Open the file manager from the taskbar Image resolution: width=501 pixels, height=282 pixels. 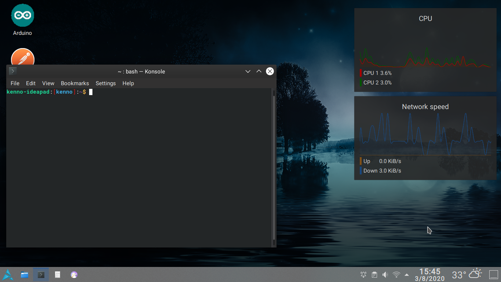[x=25, y=275]
